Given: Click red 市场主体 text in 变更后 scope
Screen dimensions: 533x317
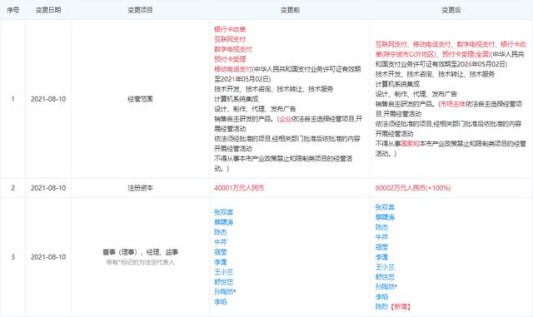Looking at the screenshot, I should [x=452, y=104].
